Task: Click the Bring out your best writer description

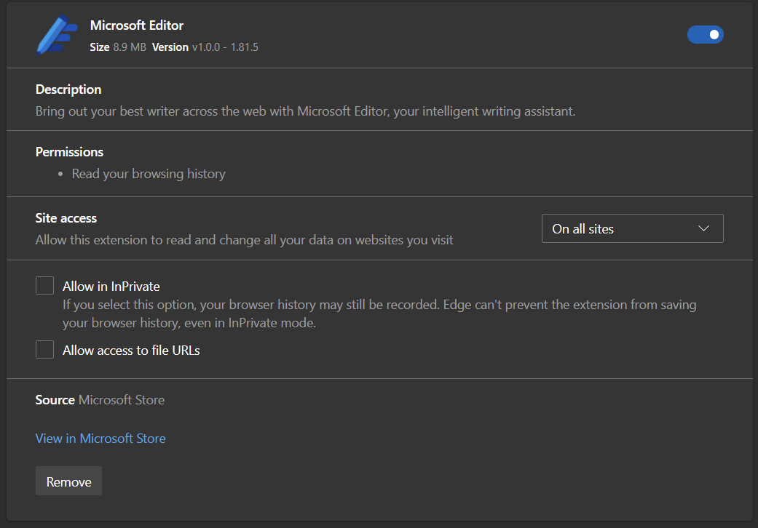Action: (306, 111)
